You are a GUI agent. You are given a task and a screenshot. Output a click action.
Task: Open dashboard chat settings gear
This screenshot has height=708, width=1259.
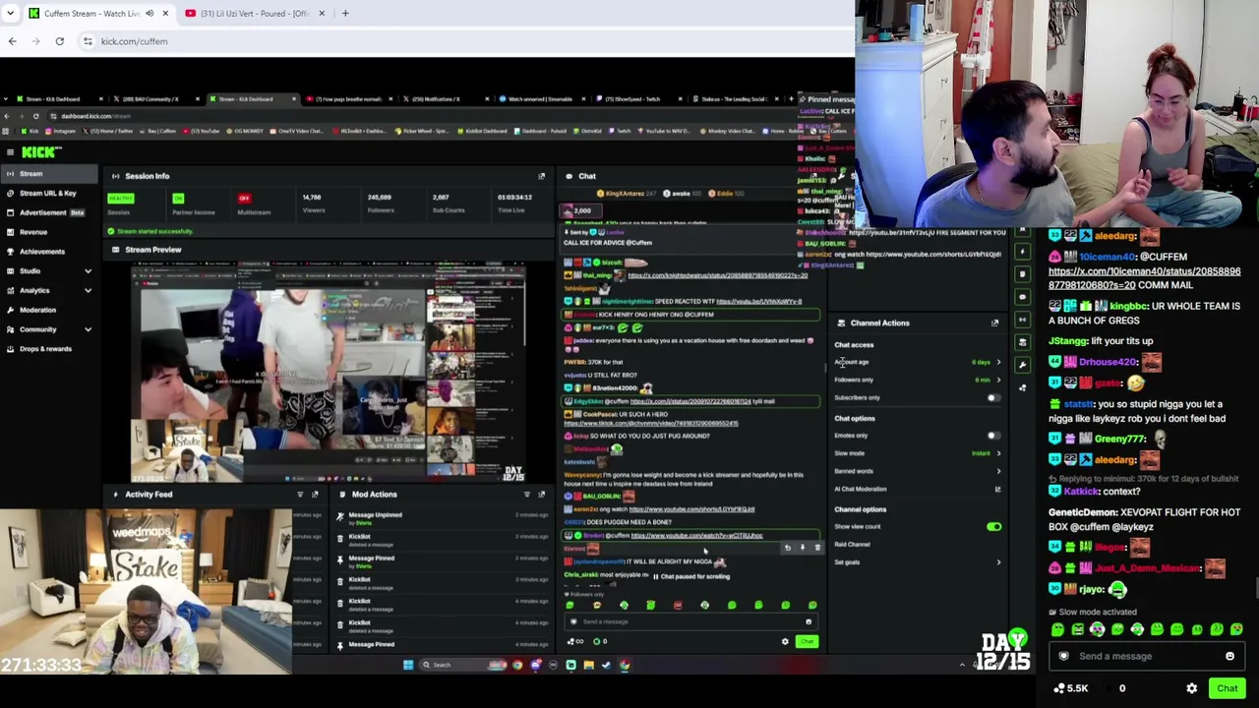pyautogui.click(x=785, y=641)
